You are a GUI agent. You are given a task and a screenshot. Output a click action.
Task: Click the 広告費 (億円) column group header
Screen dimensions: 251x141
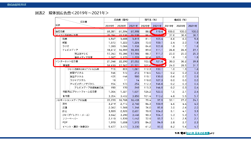[x=121, y=19]
